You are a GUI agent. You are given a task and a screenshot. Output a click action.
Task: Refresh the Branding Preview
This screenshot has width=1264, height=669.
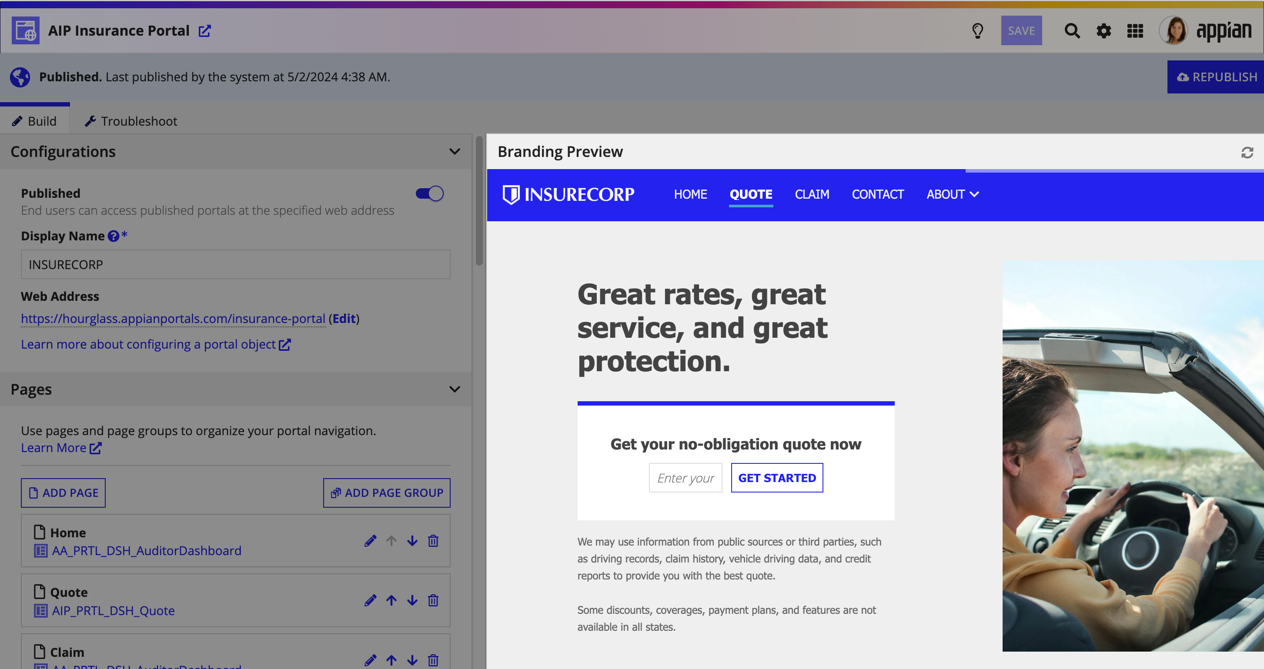tap(1247, 153)
